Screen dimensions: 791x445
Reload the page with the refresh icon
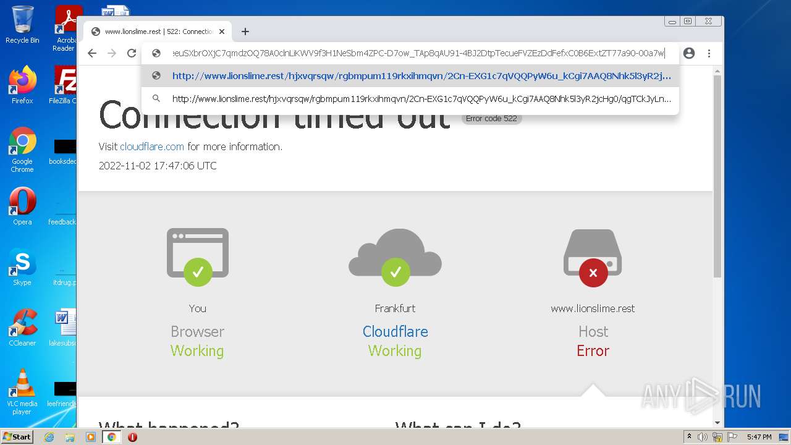tap(132, 53)
